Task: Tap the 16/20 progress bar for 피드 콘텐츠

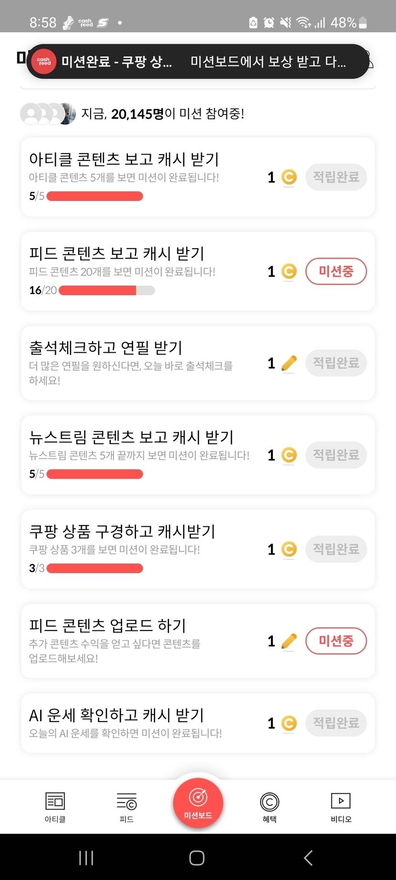Action: (106, 290)
